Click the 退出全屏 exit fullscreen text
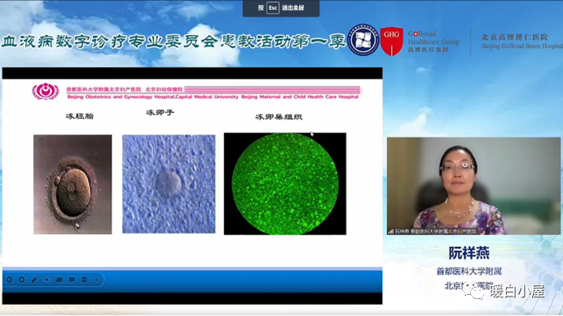This screenshot has width=563, height=316. 293,8
